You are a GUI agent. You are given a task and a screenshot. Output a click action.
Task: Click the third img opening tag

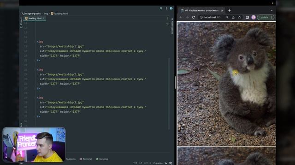40,98
